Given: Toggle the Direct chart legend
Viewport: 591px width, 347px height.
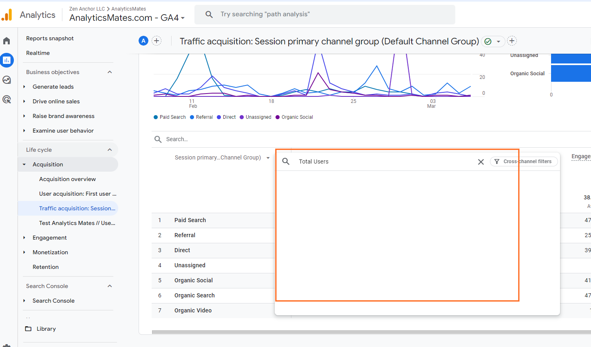Looking at the screenshot, I should tap(226, 117).
